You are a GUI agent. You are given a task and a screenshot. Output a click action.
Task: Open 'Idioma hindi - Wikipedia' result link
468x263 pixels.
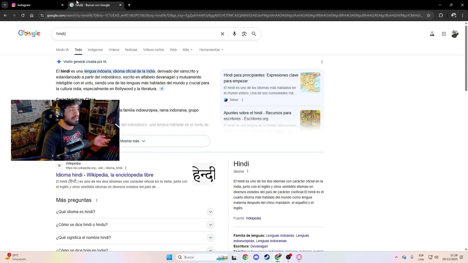coord(105,175)
